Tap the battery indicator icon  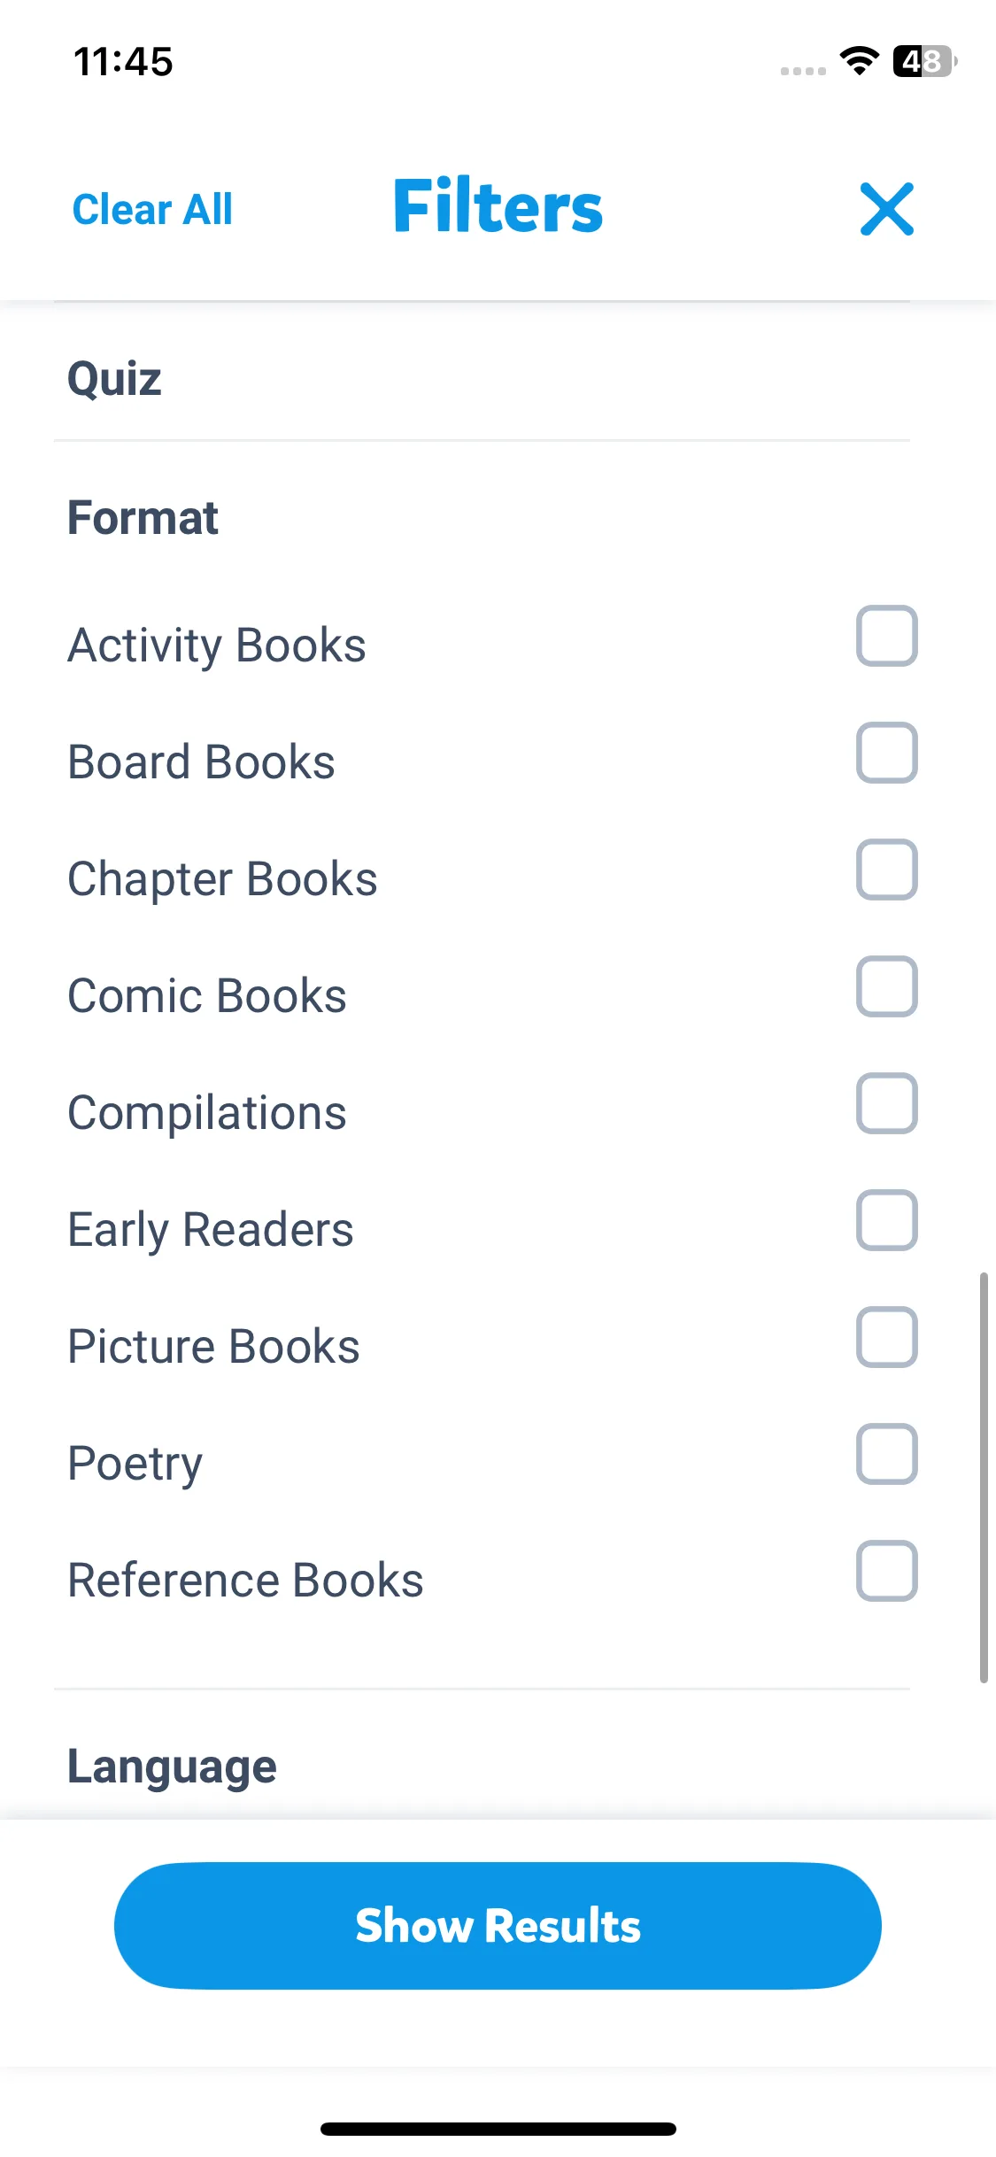pyautogui.click(x=924, y=61)
